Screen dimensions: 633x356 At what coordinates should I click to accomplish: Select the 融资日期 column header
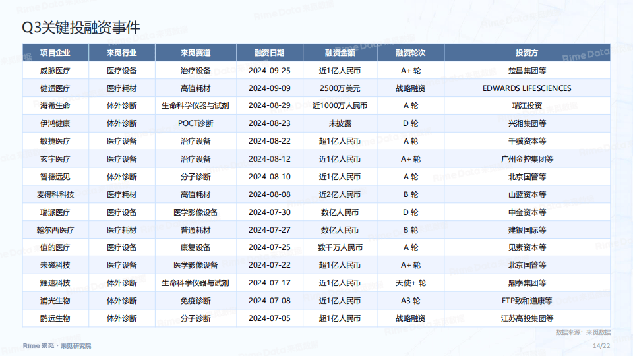tap(270, 53)
